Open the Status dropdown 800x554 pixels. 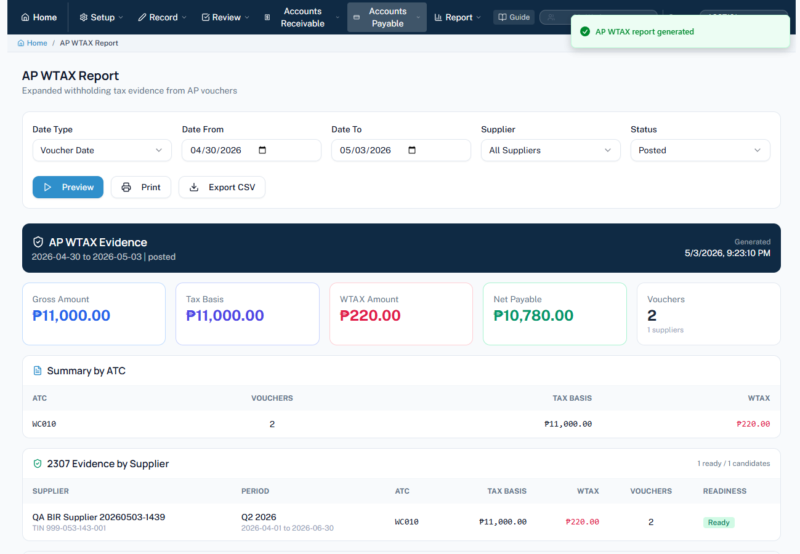700,150
